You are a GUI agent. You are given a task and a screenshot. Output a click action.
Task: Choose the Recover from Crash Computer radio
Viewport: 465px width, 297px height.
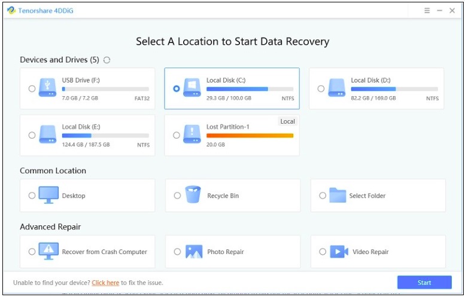point(32,252)
